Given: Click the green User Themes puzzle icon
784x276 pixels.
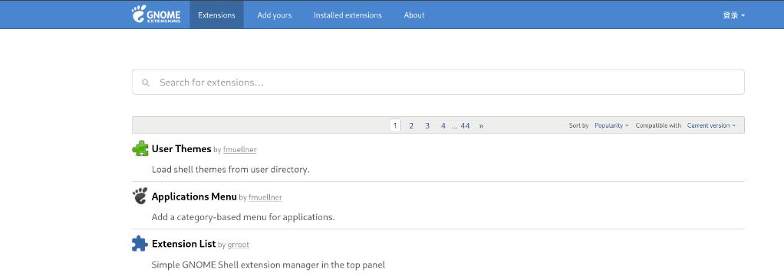Looking at the screenshot, I should (x=140, y=148).
